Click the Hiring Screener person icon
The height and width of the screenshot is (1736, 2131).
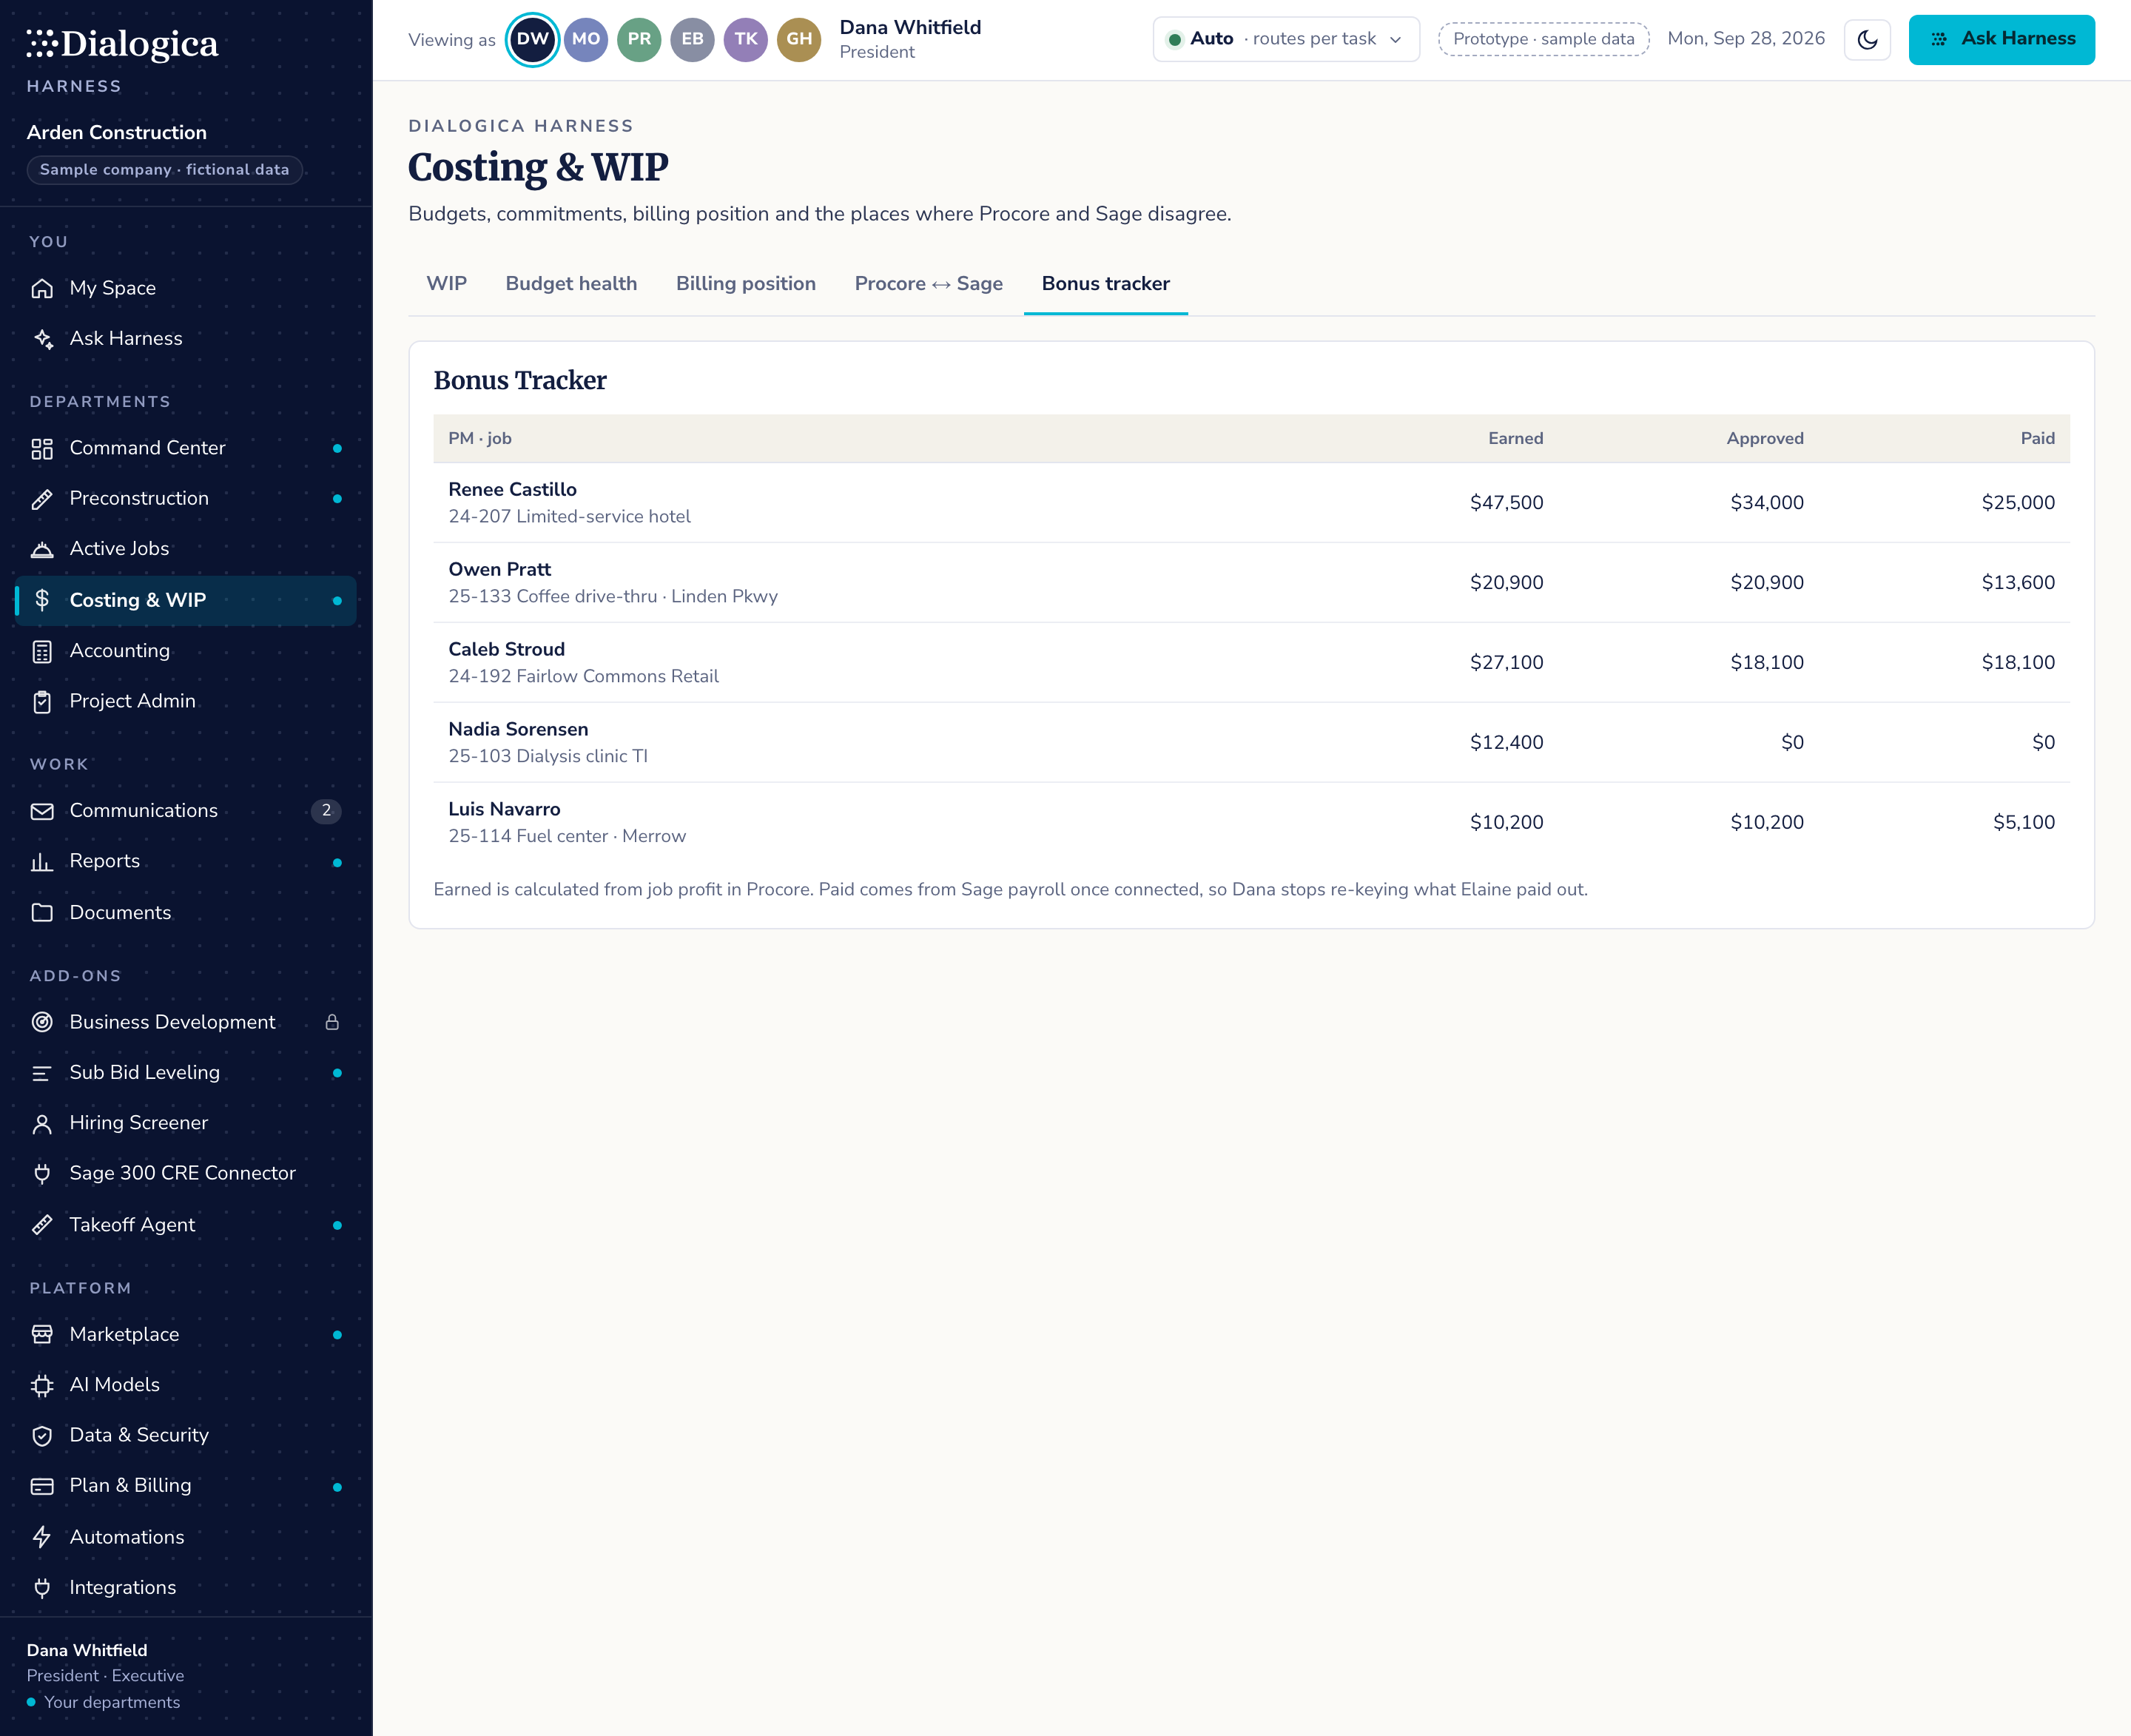(42, 1123)
